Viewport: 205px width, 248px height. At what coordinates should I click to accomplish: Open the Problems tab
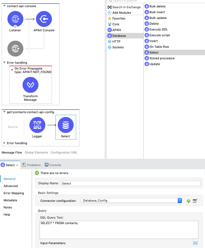31,165
